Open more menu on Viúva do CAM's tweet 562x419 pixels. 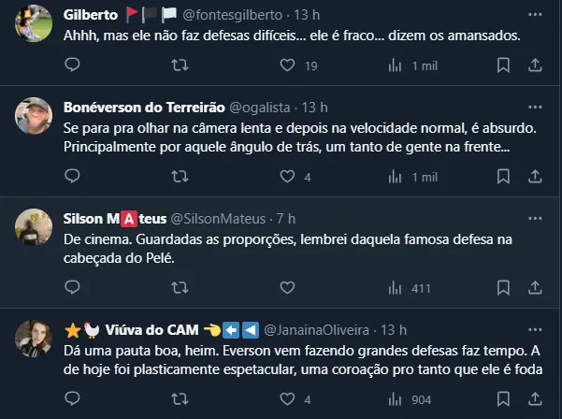(x=535, y=330)
